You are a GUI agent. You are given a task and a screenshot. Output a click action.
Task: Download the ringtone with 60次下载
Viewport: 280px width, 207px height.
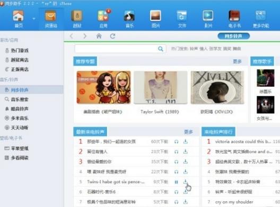(186, 141)
